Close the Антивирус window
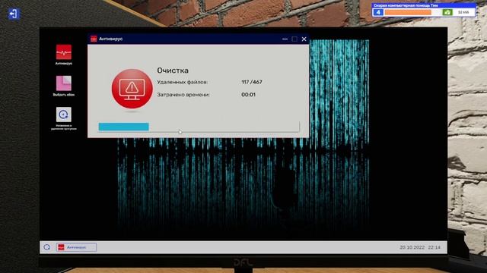 304,39
